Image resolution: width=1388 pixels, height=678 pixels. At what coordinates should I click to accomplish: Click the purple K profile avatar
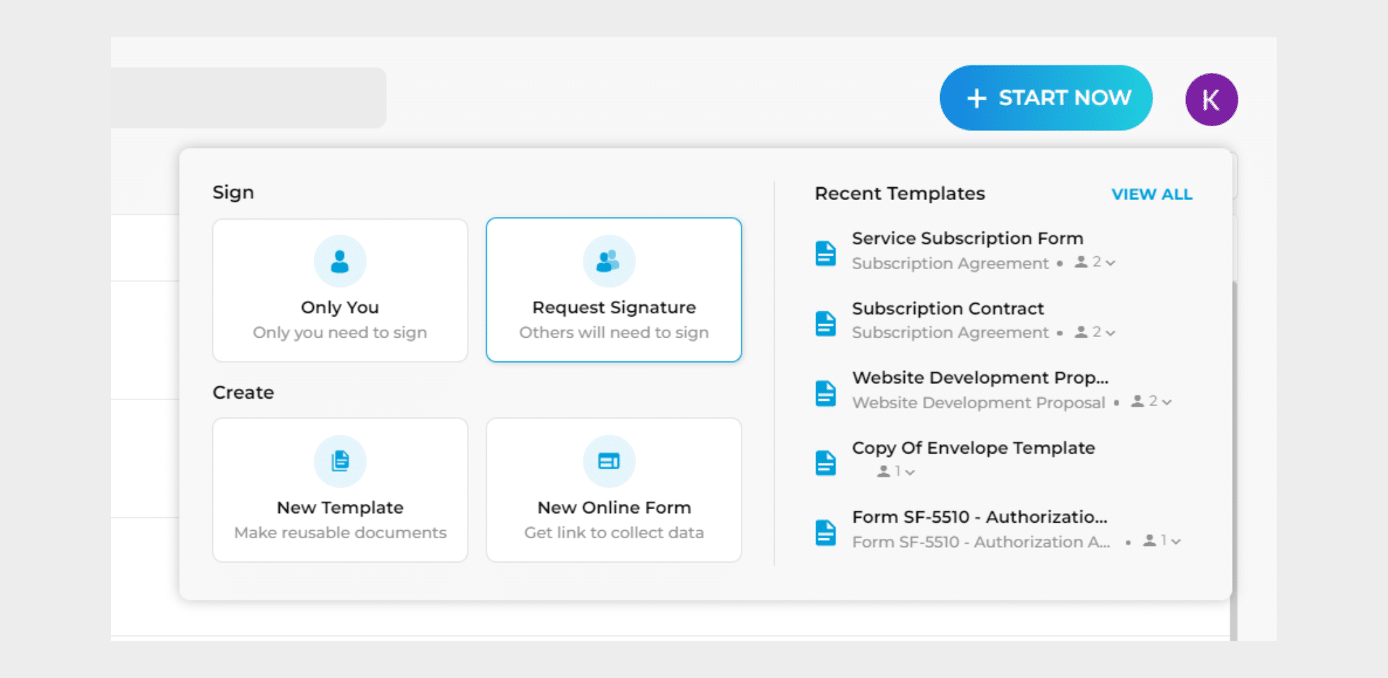[1211, 99]
